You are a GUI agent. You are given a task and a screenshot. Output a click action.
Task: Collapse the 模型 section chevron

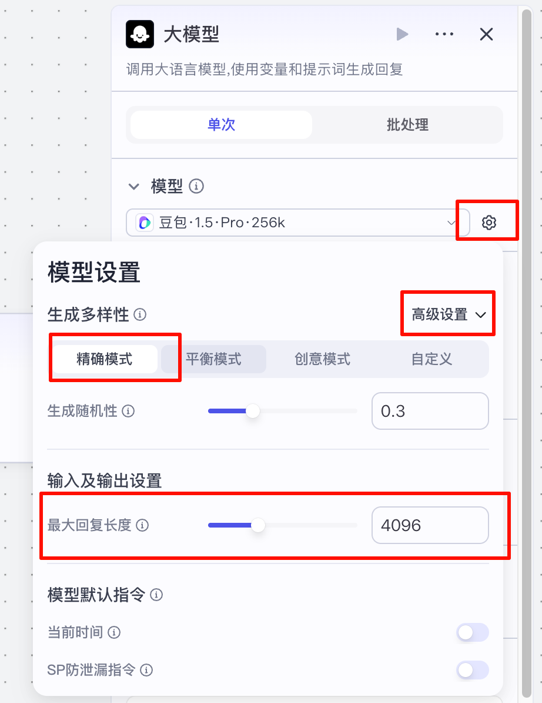pos(134,187)
